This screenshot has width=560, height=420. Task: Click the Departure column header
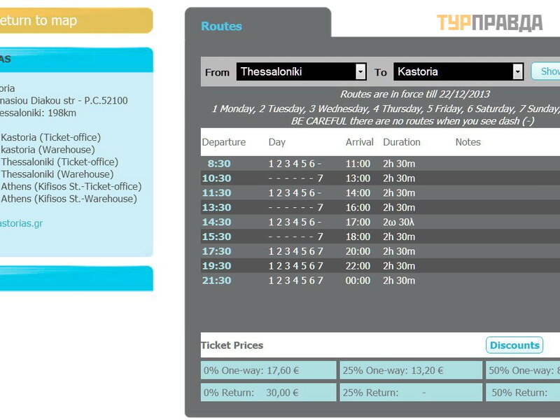[x=224, y=142]
